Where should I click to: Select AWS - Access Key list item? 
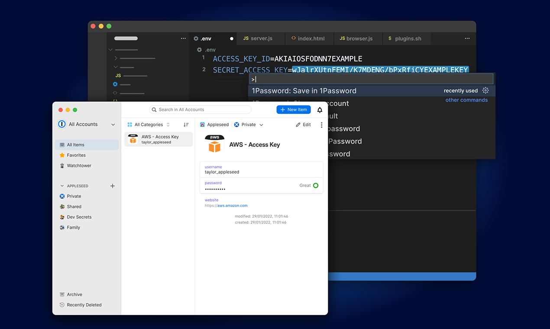click(159, 139)
